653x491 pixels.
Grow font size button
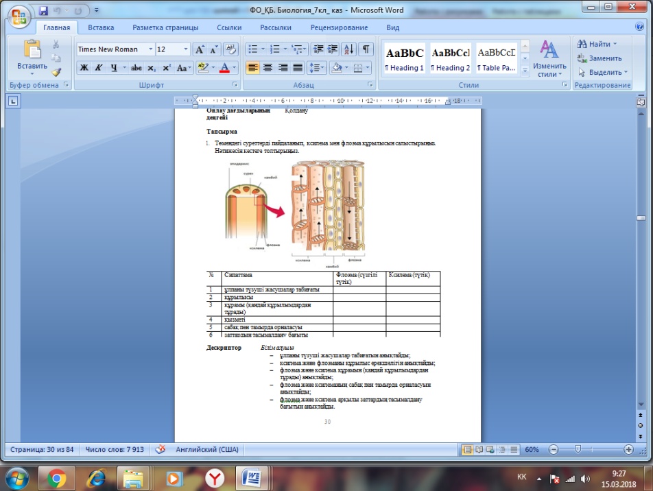(x=200, y=49)
